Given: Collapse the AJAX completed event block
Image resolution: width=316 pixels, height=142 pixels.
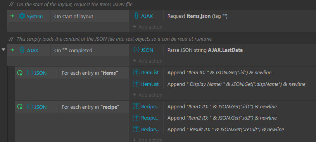Looking at the screenshot, I should (3, 50).
